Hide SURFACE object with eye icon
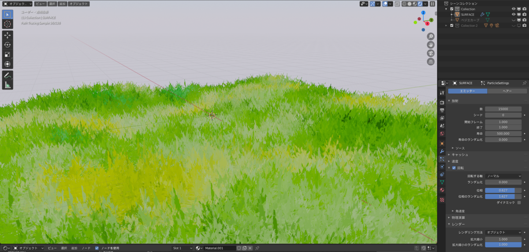Image resolution: width=529 pixels, height=252 pixels. pos(514,15)
